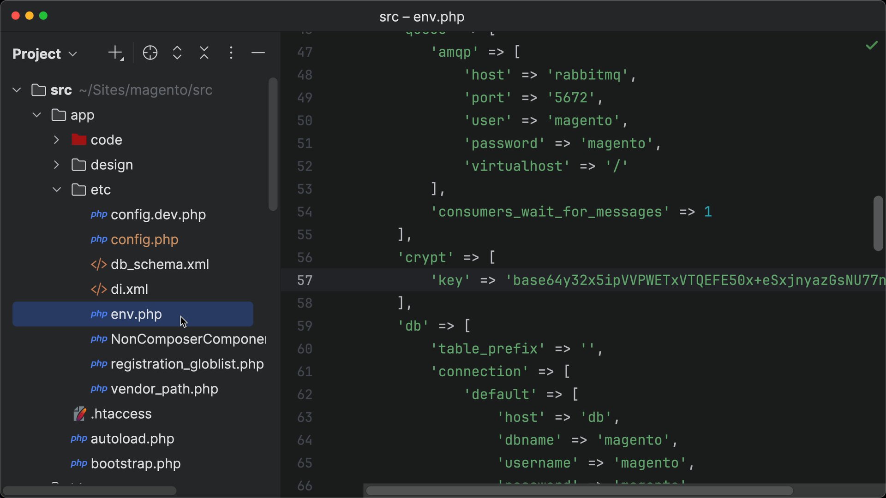Open config.php in the tree

pos(144,239)
